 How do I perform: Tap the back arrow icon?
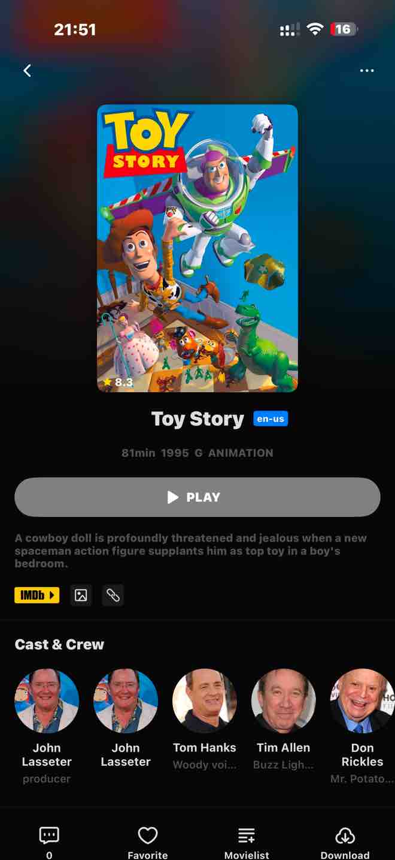pos(27,71)
